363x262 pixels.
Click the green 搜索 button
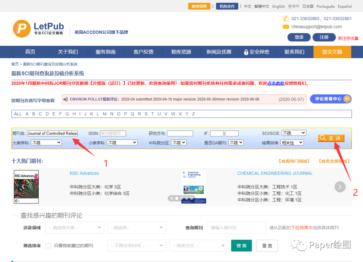[241, 246]
